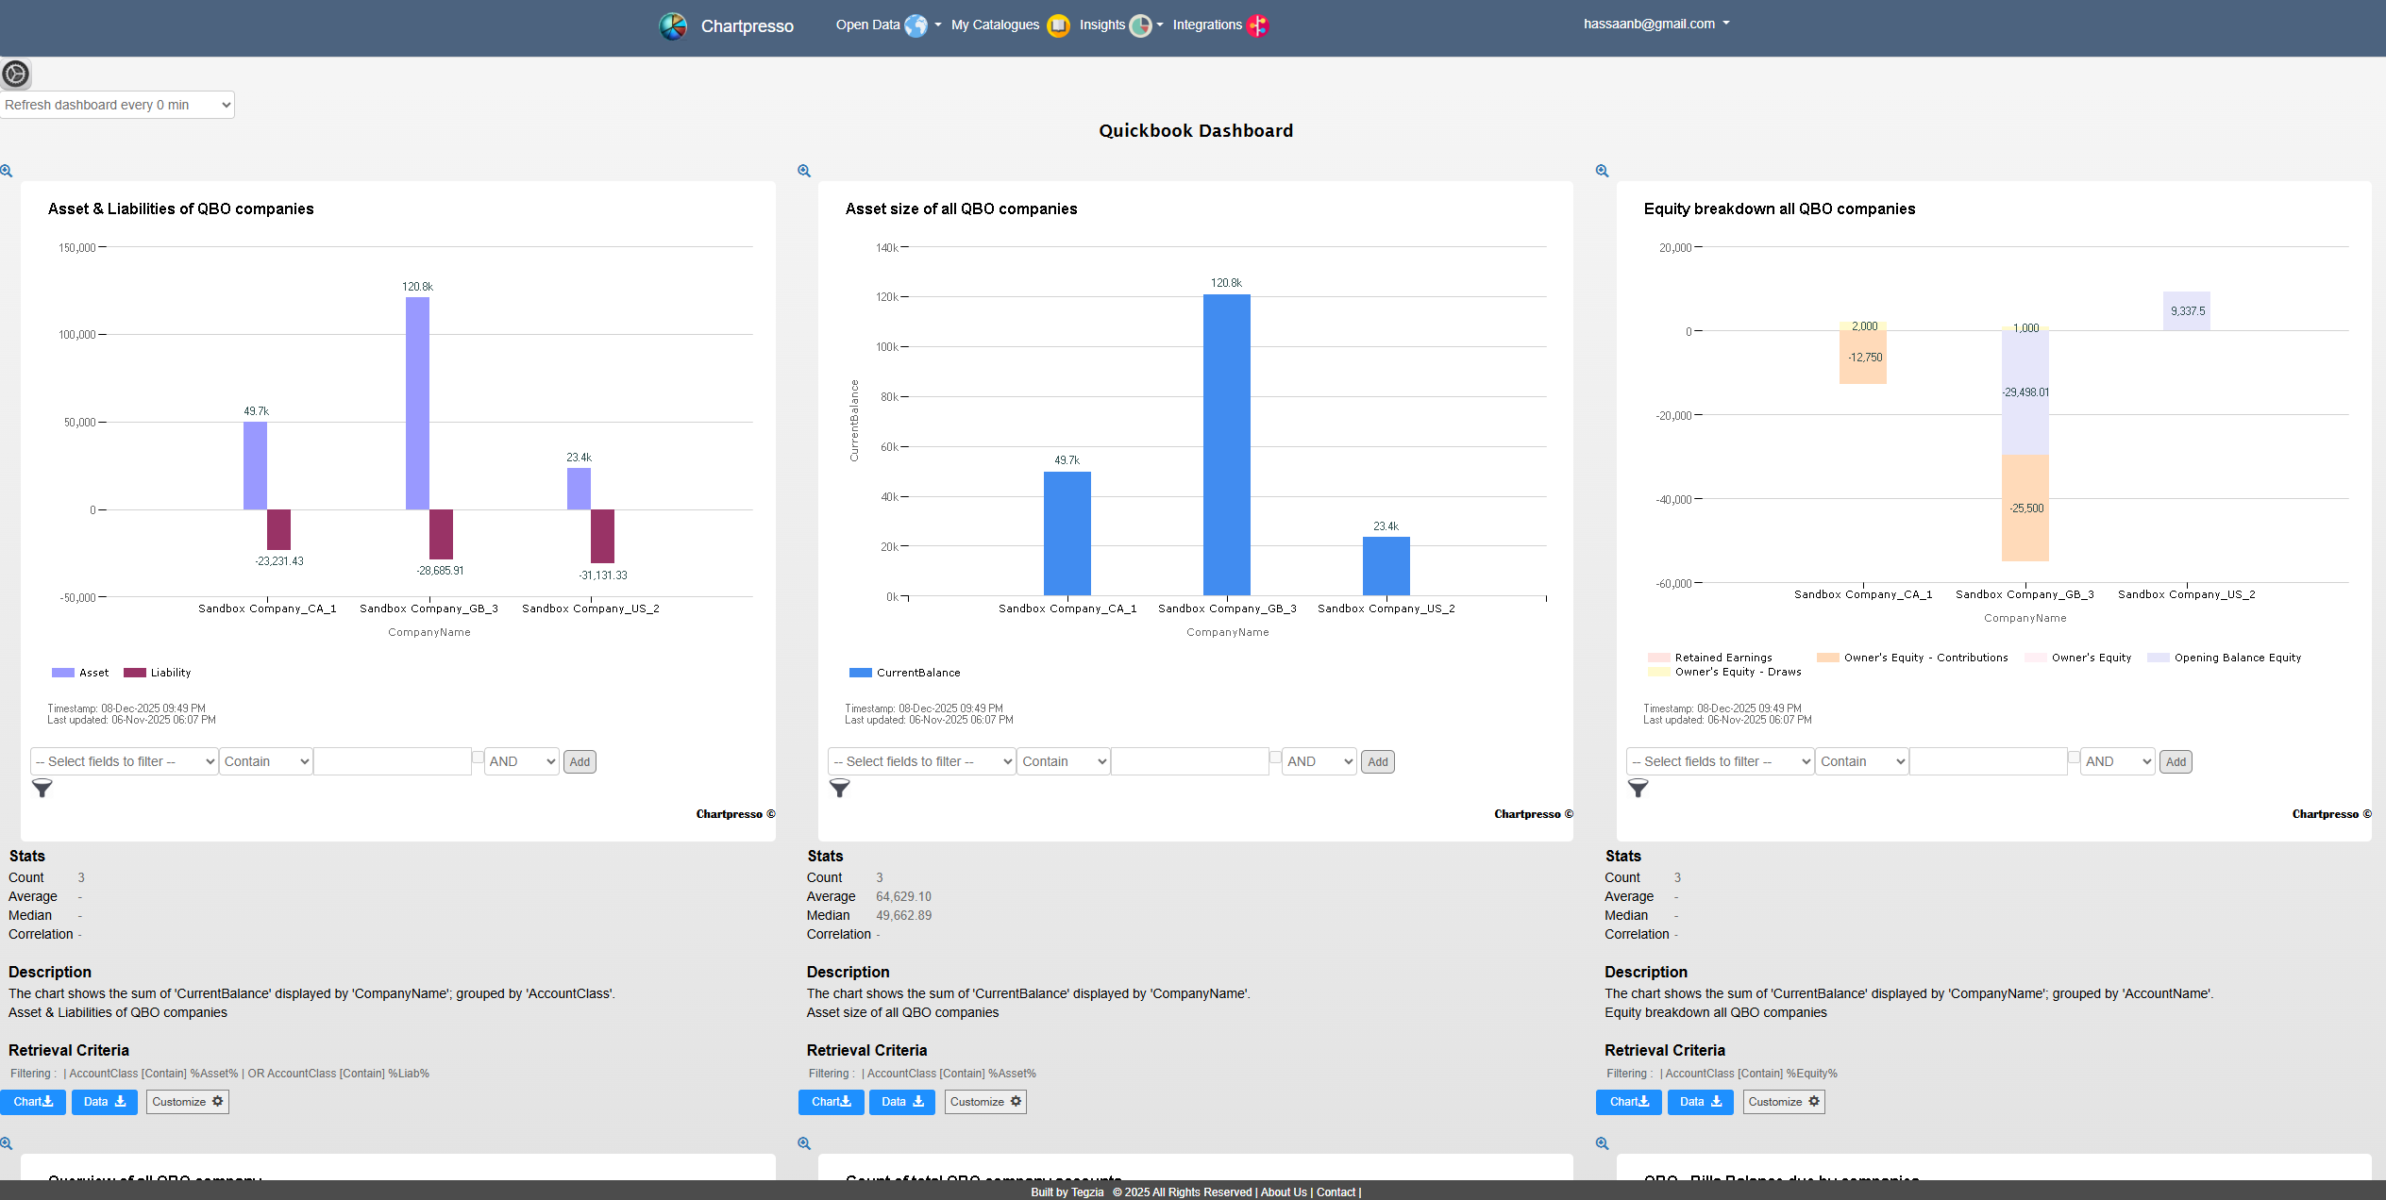The height and width of the screenshot is (1200, 2386).
Task: Click Customize button under Asset & Liabilities chart
Action: click(x=188, y=1102)
